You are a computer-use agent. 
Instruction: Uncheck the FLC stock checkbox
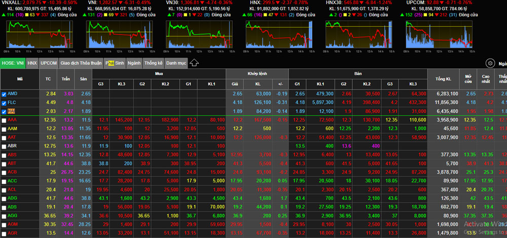[4, 103]
